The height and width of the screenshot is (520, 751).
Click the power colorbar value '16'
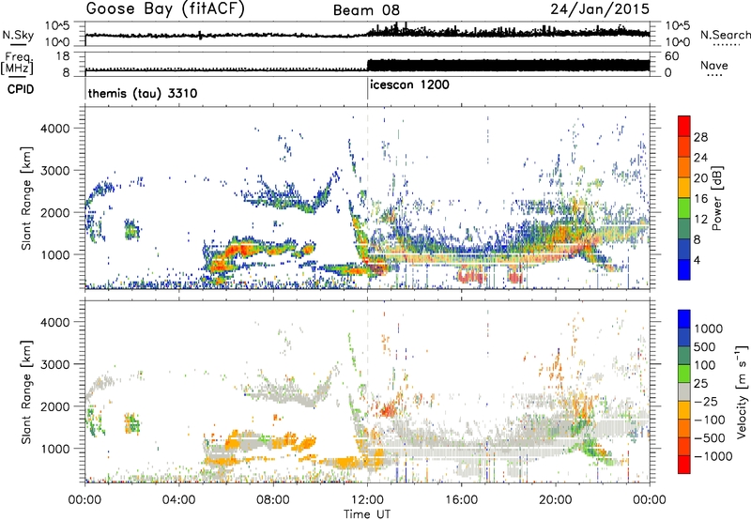[700, 199]
